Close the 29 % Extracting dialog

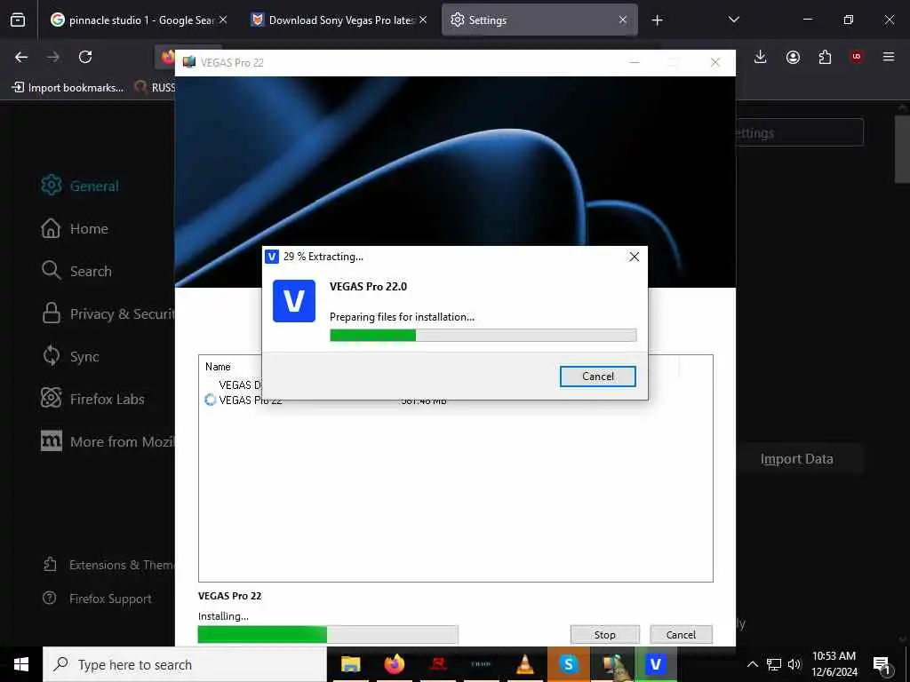pos(635,257)
